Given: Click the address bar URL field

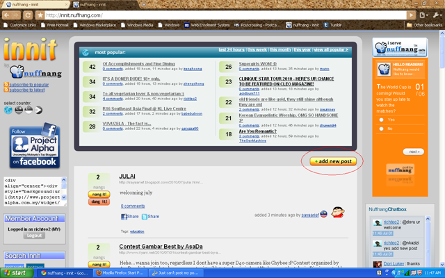Looking at the screenshot, I should [x=225, y=15].
